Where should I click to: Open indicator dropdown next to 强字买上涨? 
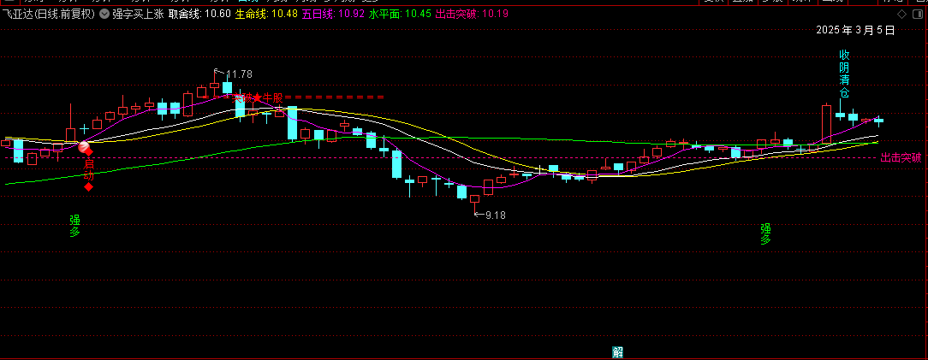[x=104, y=15]
